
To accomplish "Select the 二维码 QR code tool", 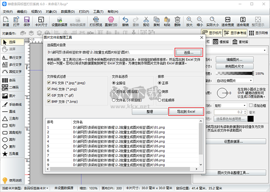I will coord(12,87).
